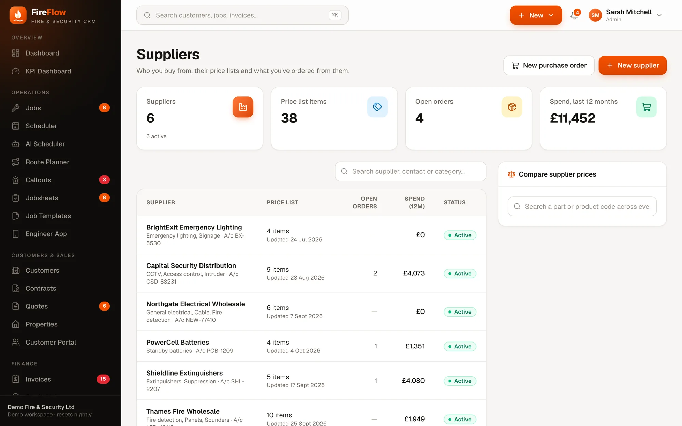
Task: Click the Invoices receipt icon
Action: coord(16,379)
